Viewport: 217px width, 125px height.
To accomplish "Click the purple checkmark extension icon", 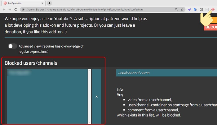I will tap(189, 10).
